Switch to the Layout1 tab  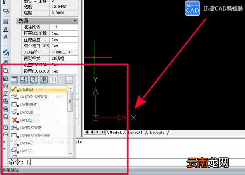click(135, 132)
